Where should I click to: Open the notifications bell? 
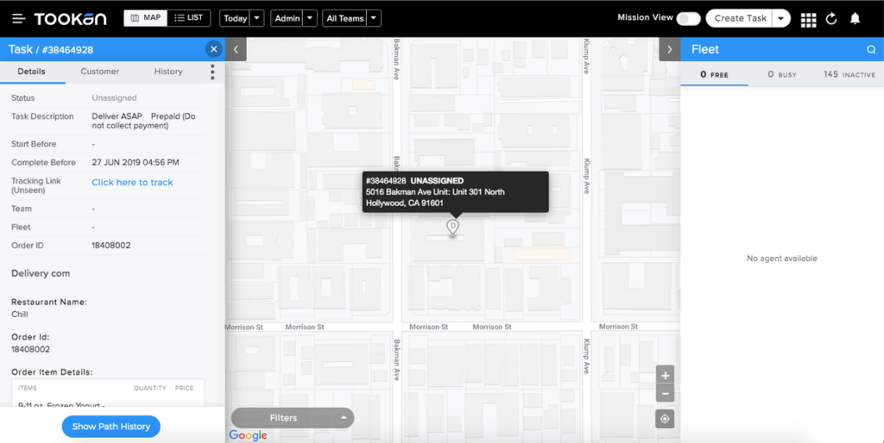856,19
